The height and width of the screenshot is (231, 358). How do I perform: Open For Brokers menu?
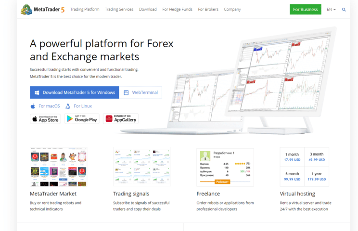pos(208,9)
